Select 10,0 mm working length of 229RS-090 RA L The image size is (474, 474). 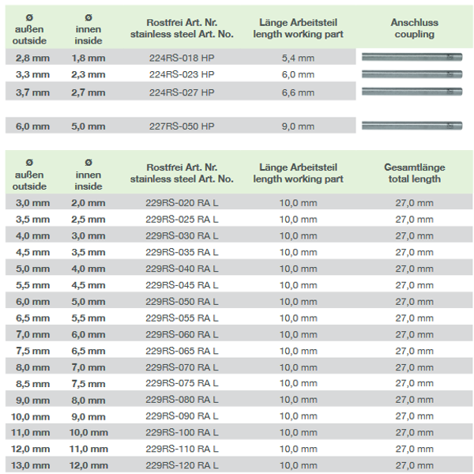(x=298, y=416)
